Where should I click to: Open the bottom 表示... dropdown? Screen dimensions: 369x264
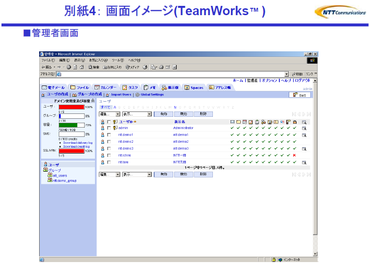tap(137, 175)
